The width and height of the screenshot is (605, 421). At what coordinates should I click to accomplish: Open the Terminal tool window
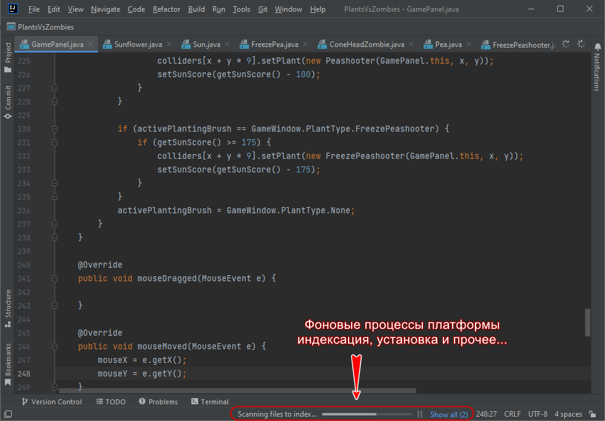210,402
